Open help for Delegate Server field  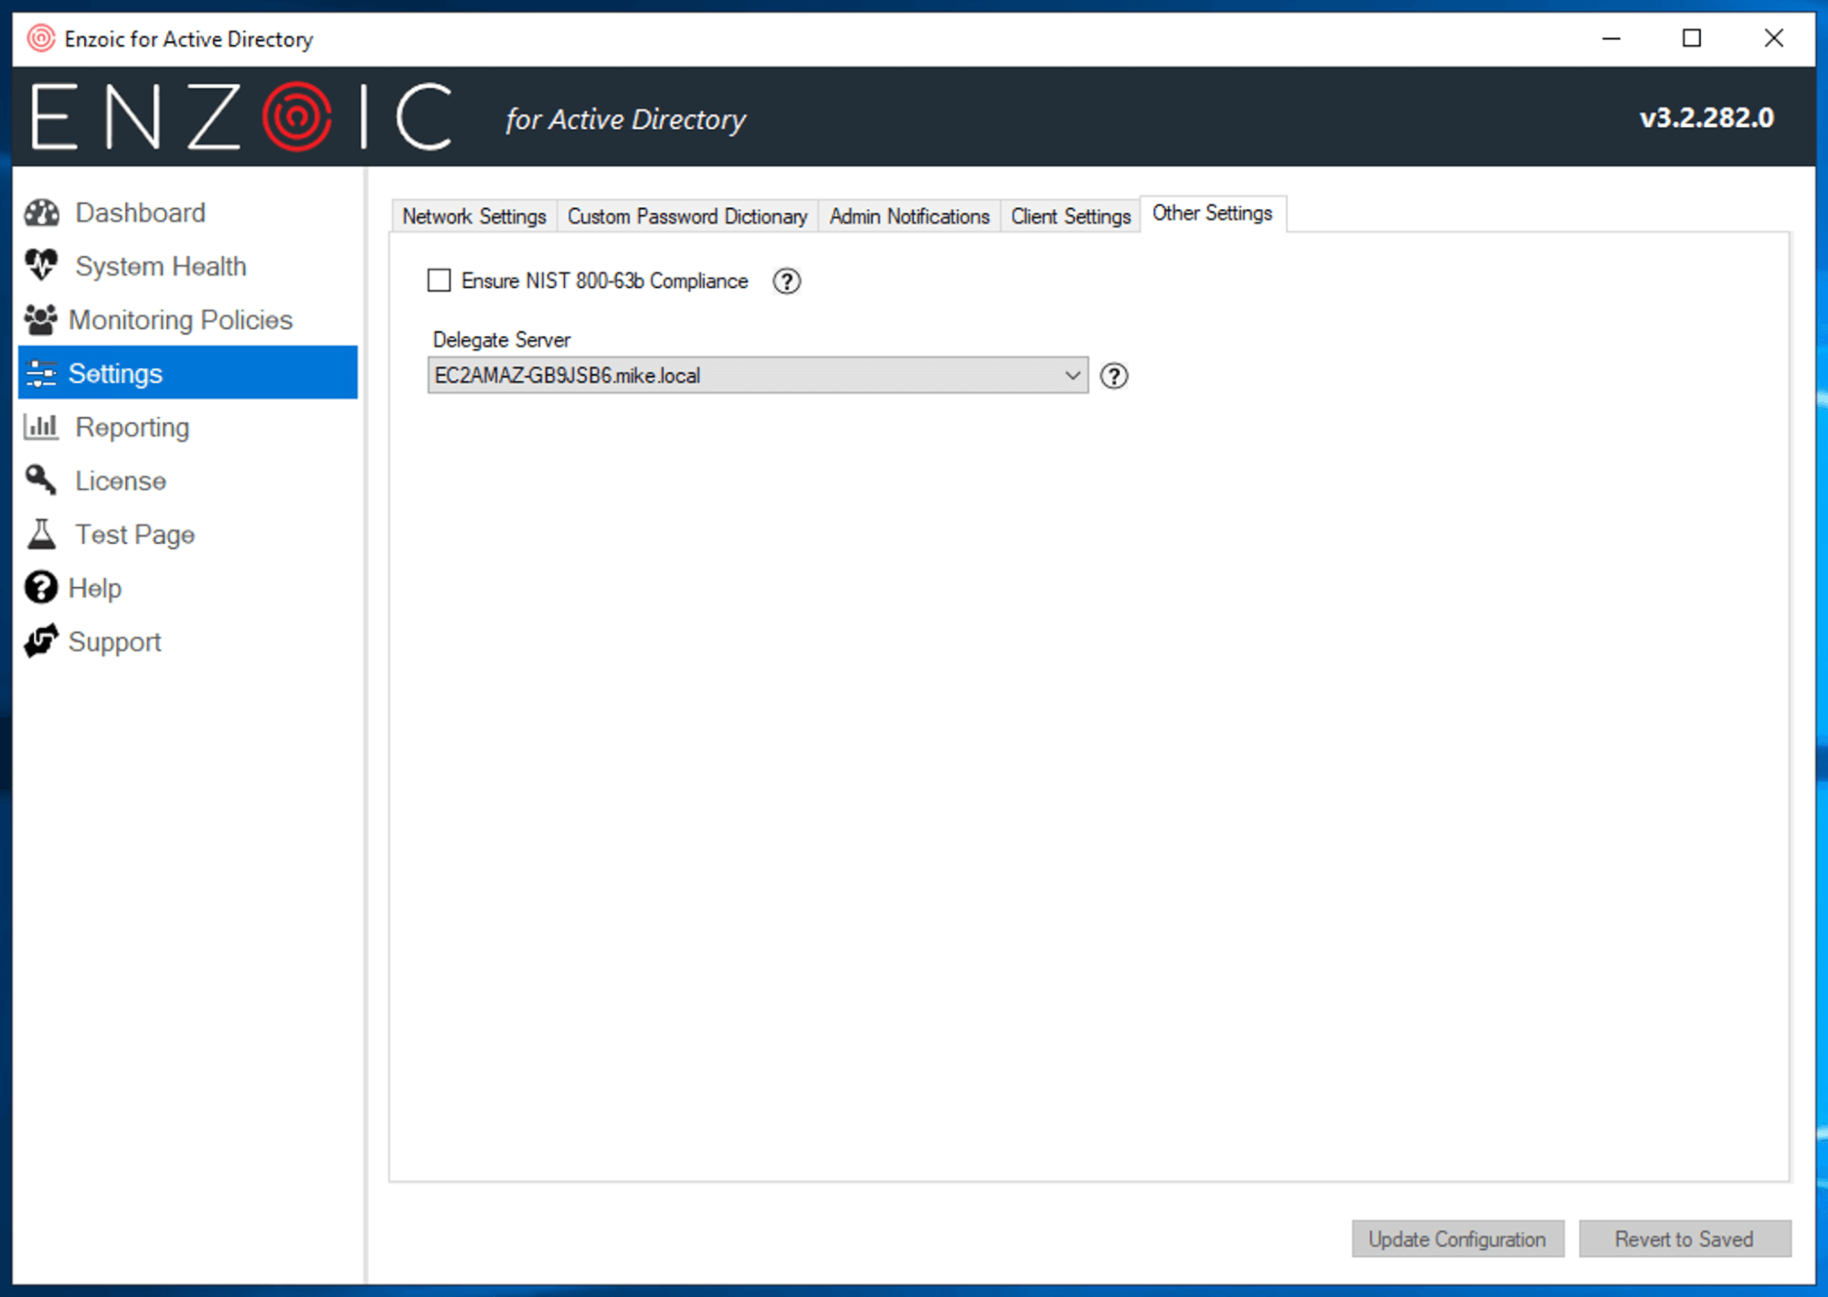point(1113,376)
